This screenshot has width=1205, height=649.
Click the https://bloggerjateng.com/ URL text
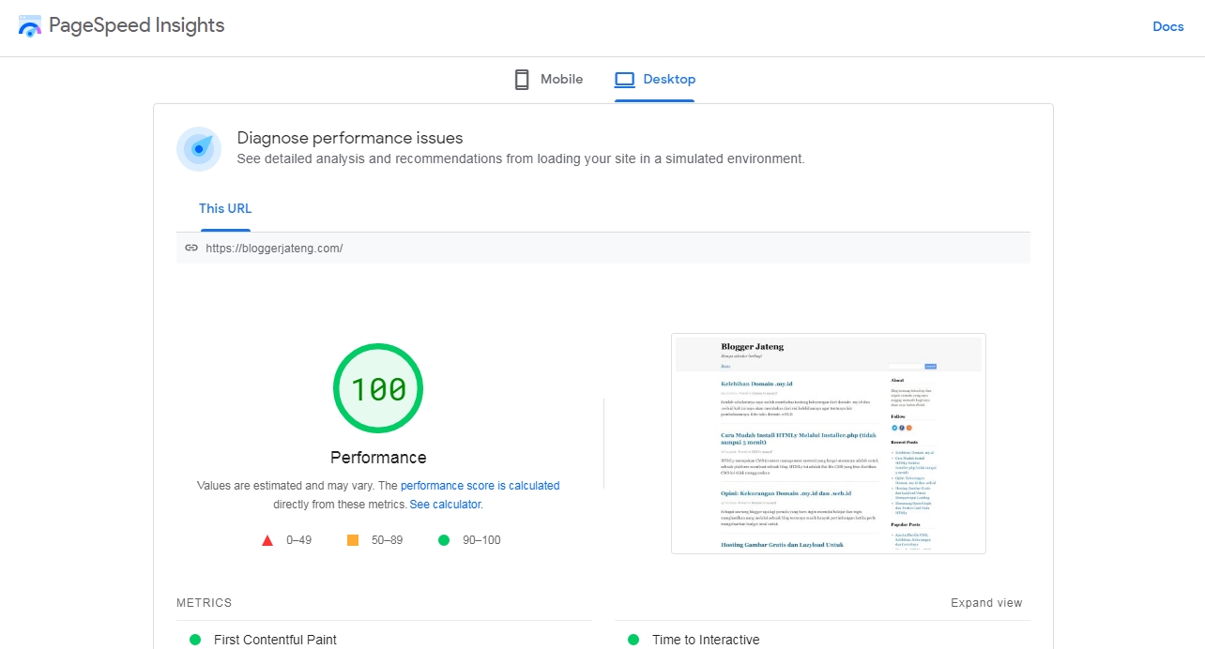[274, 249]
